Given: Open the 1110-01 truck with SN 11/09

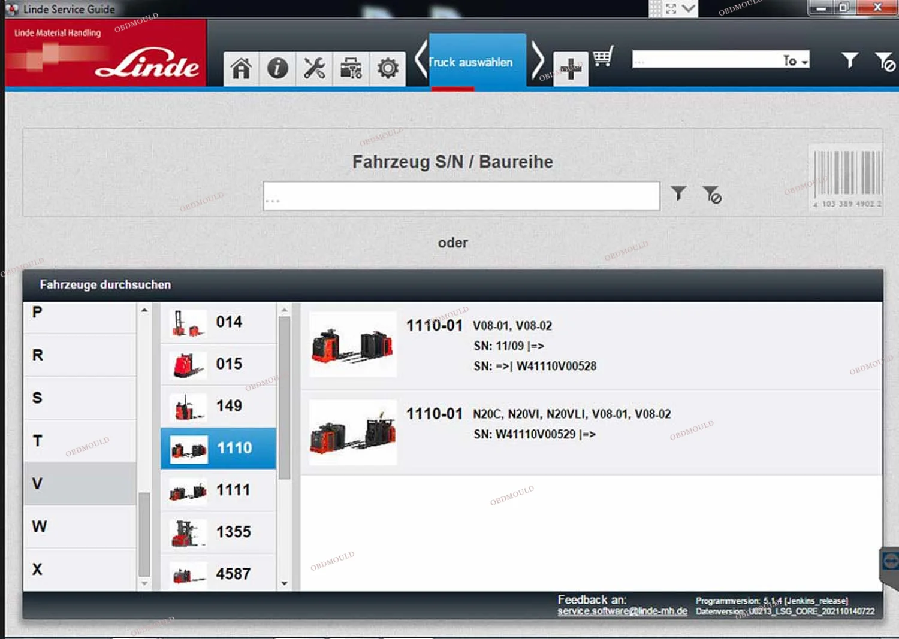Looking at the screenshot, I should click(592, 346).
